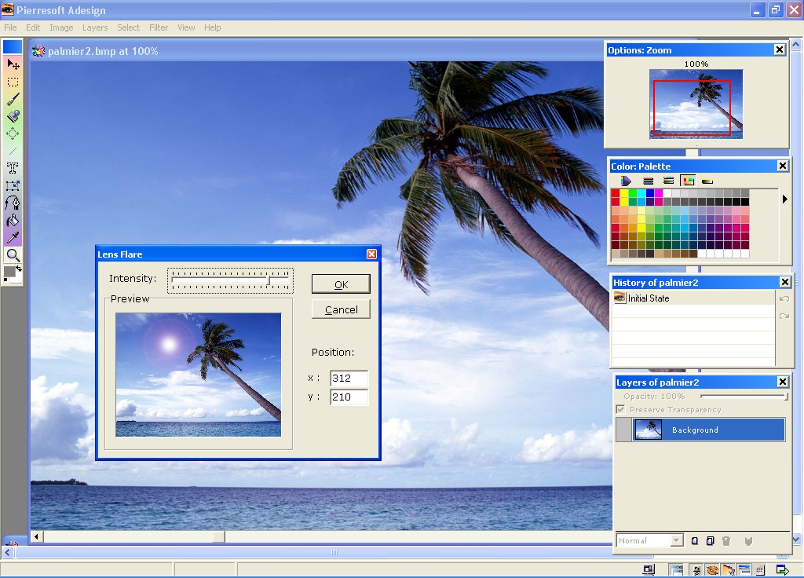Click the windows cascade icon in status bar
The image size is (804, 578).
point(676,570)
